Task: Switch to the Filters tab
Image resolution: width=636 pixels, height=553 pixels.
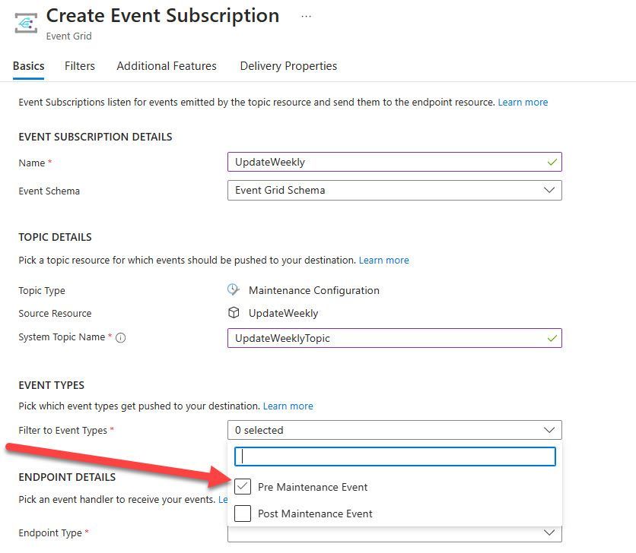Action: 80,66
